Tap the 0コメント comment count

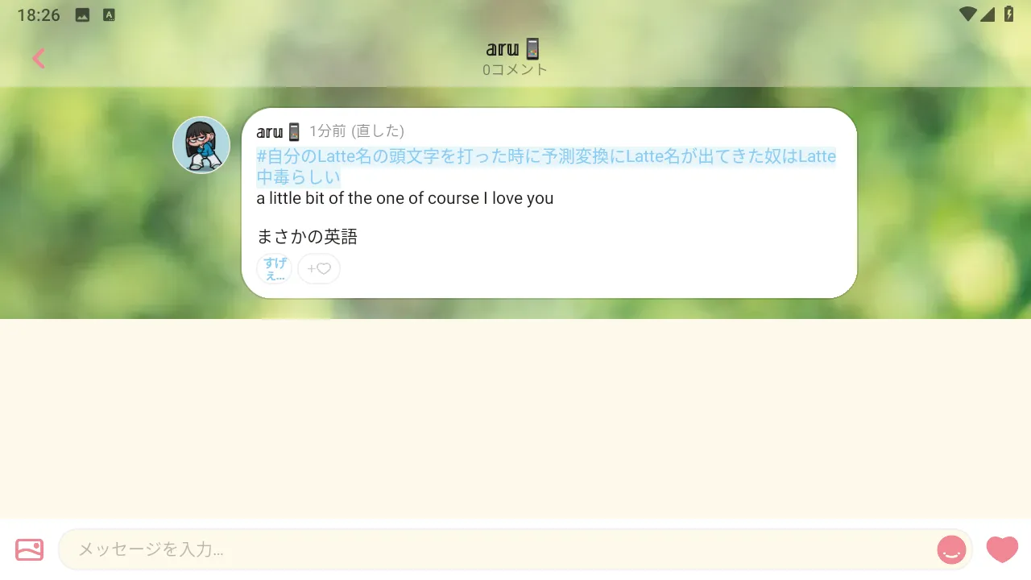tap(515, 70)
